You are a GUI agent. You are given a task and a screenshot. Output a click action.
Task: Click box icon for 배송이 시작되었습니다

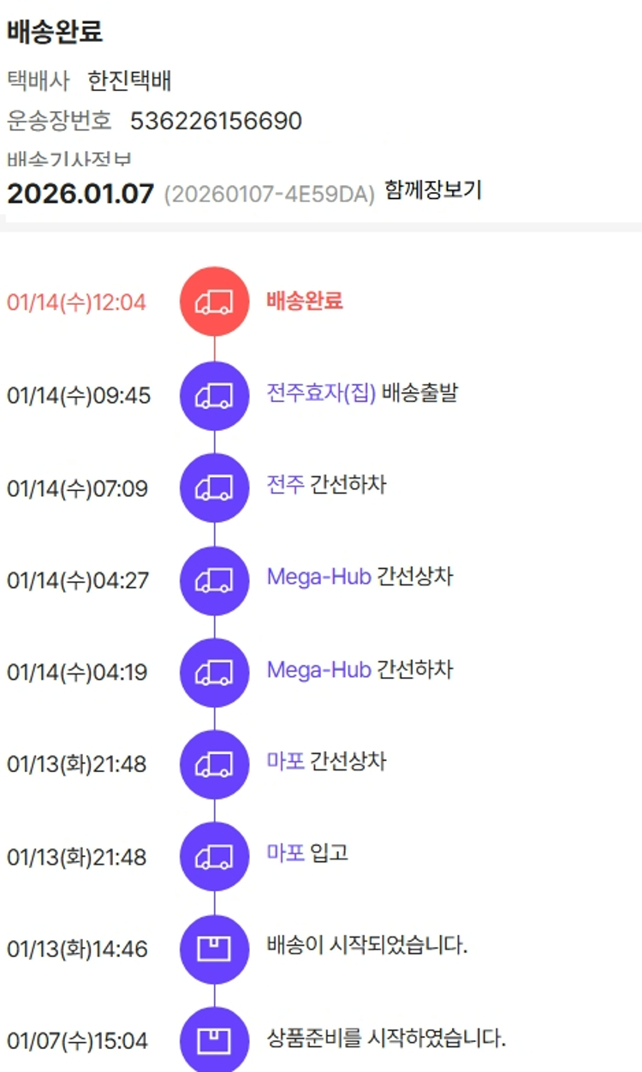[x=214, y=949]
